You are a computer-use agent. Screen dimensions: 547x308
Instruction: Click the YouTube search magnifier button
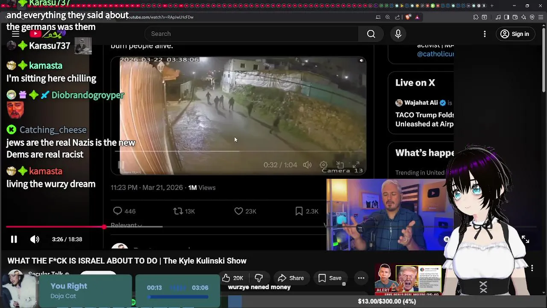coord(371,34)
